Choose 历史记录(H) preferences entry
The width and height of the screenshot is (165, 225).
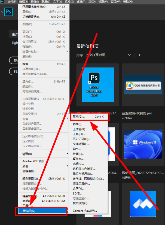88,139
